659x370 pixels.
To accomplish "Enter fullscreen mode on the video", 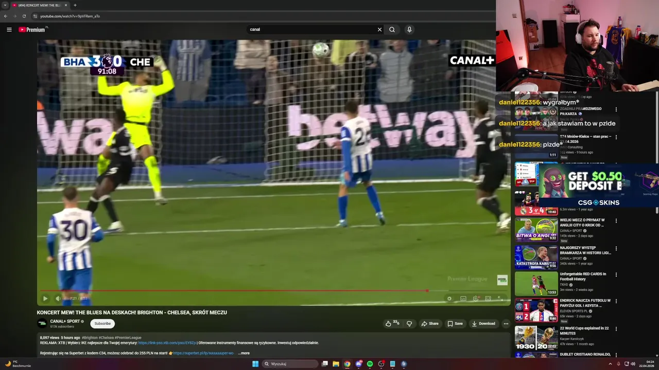I will point(500,298).
